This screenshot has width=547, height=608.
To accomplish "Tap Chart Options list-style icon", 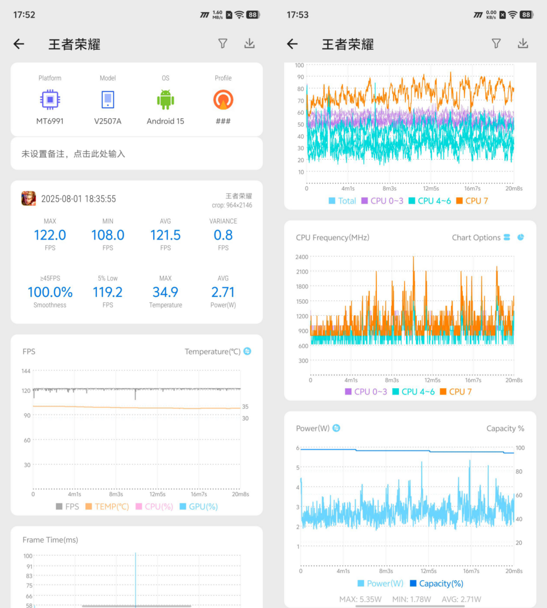I will click(x=507, y=238).
